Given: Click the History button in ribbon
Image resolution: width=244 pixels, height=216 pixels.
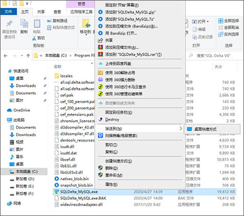Looking at the screenshot, I should point(202,37).
